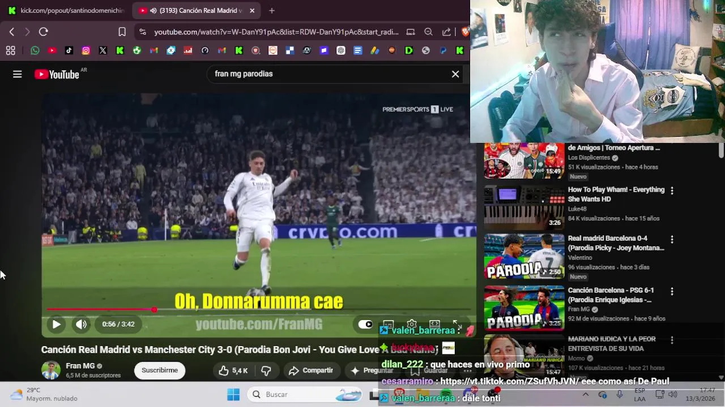The image size is (725, 407).
Task: Open the 'How To Play Wham!' thumbnail
Action: click(524, 206)
